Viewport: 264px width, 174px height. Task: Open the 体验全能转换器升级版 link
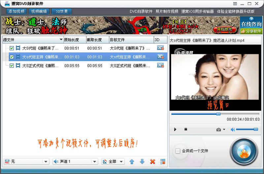(236, 12)
